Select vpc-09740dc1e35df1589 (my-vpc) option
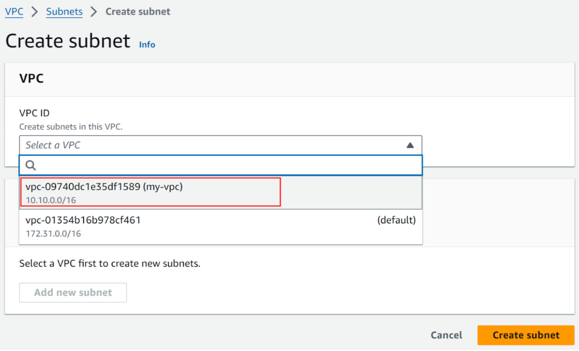This screenshot has height=351, width=579. pos(221,193)
